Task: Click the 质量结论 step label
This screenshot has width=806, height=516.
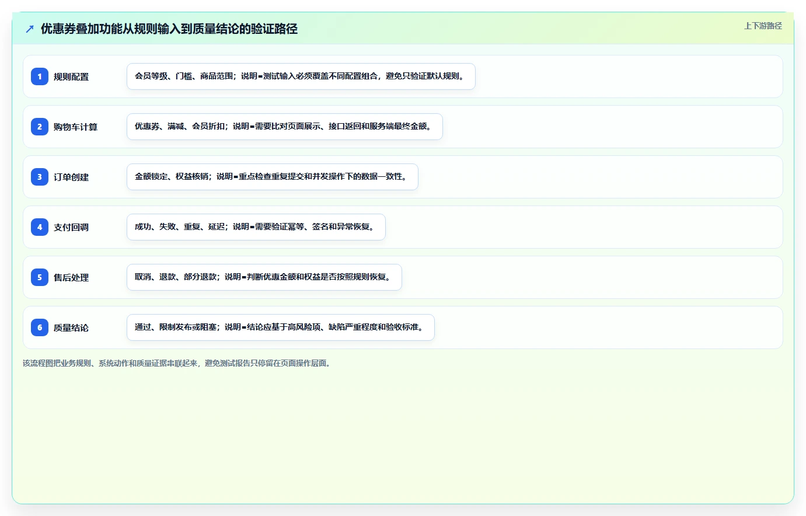Action: pos(71,327)
